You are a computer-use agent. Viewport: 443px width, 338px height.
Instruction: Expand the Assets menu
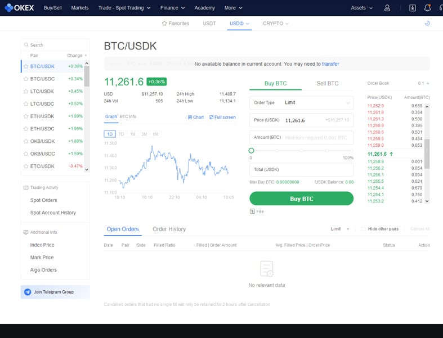pos(361,8)
